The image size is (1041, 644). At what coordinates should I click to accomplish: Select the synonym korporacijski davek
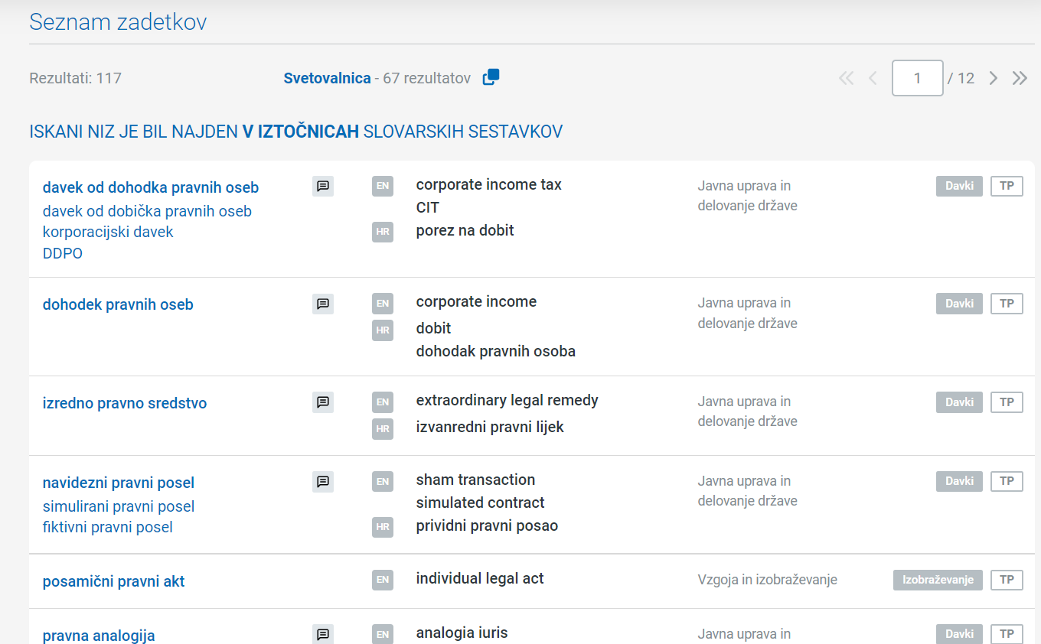108,232
